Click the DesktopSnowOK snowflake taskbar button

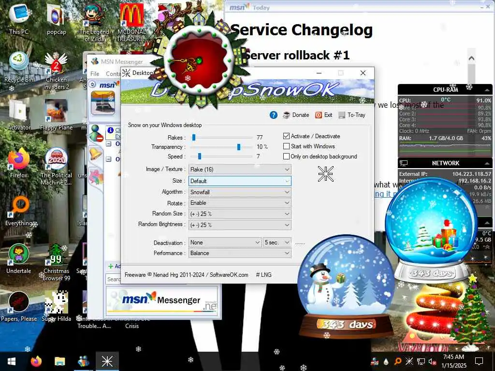tap(107, 361)
